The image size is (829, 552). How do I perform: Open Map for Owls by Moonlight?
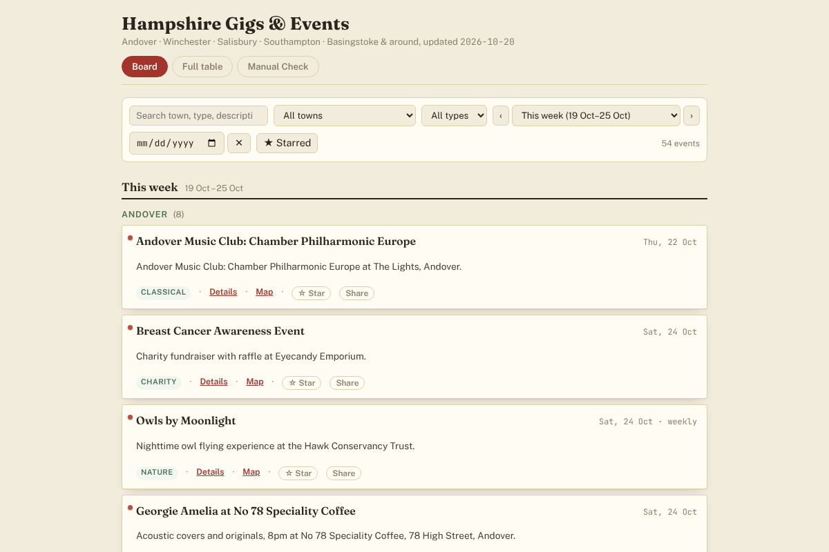pos(251,472)
